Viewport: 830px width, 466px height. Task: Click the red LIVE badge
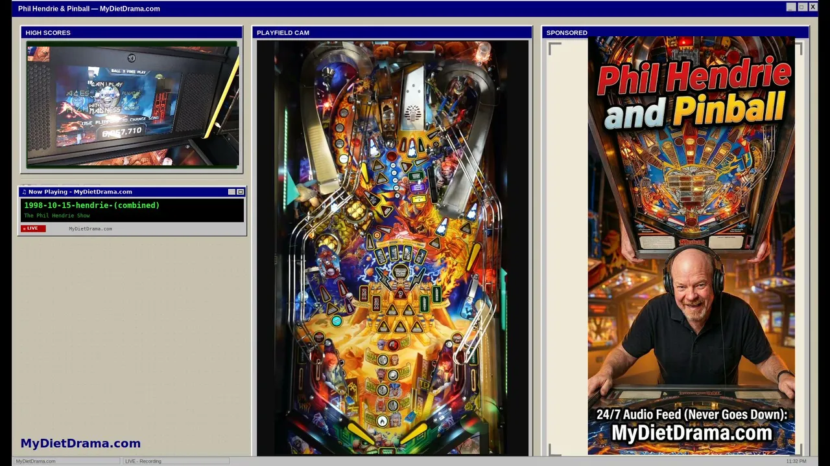[34, 228]
